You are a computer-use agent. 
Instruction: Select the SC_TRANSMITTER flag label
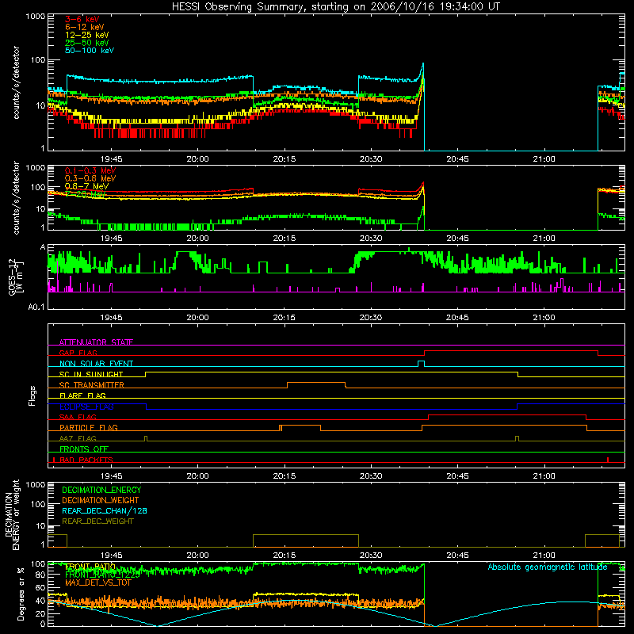(92, 385)
